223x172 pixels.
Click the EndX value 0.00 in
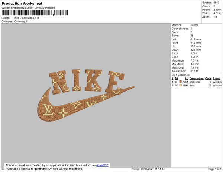coord(194,53)
